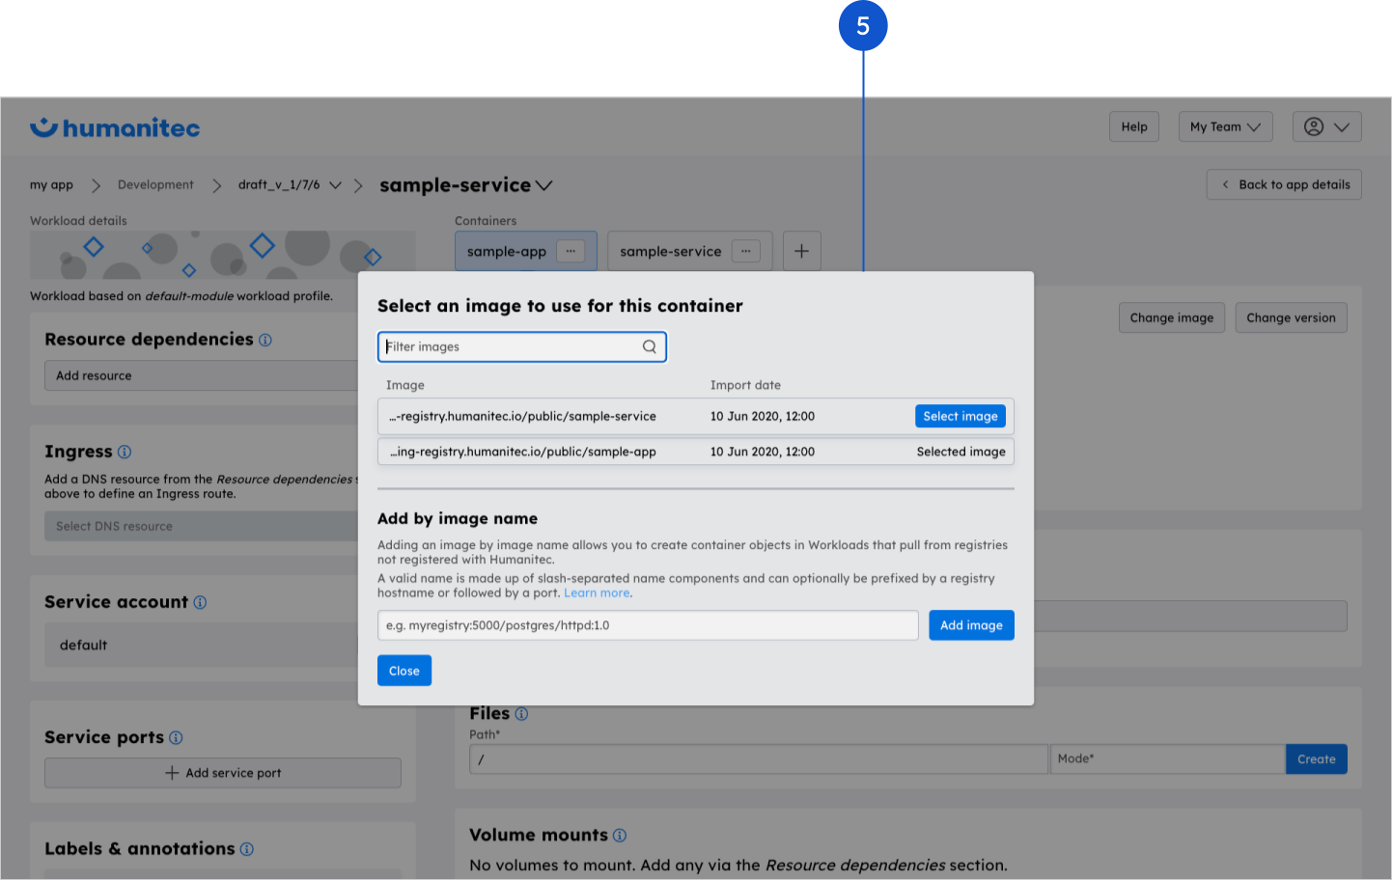Click the Add image button

(x=970, y=625)
